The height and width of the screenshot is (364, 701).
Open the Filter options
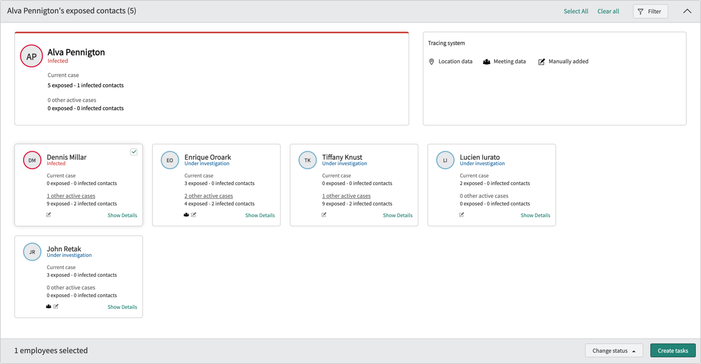650,11
